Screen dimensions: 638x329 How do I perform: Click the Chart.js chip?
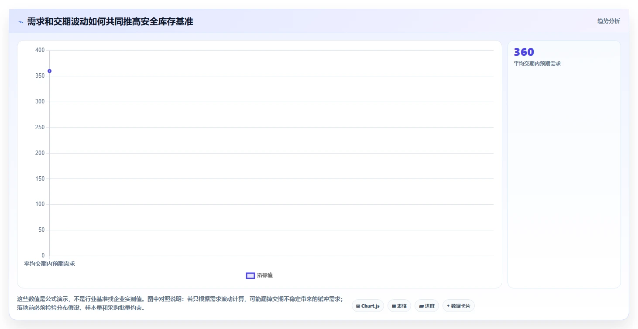click(x=368, y=306)
